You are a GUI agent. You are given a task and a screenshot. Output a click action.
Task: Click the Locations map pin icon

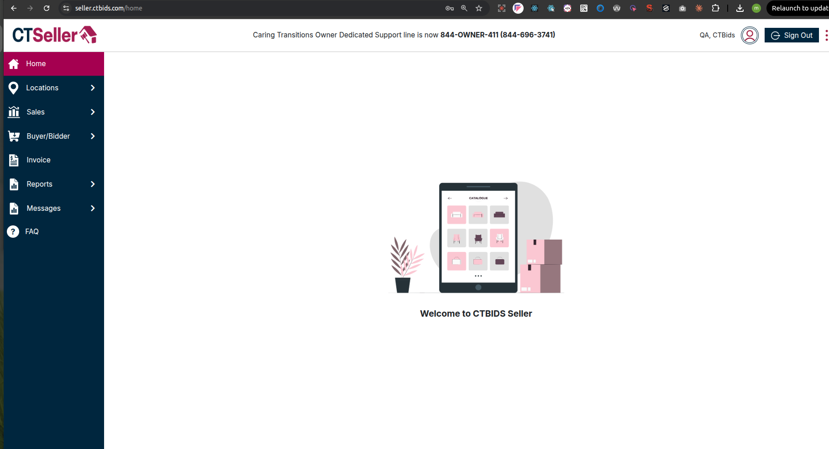click(14, 88)
